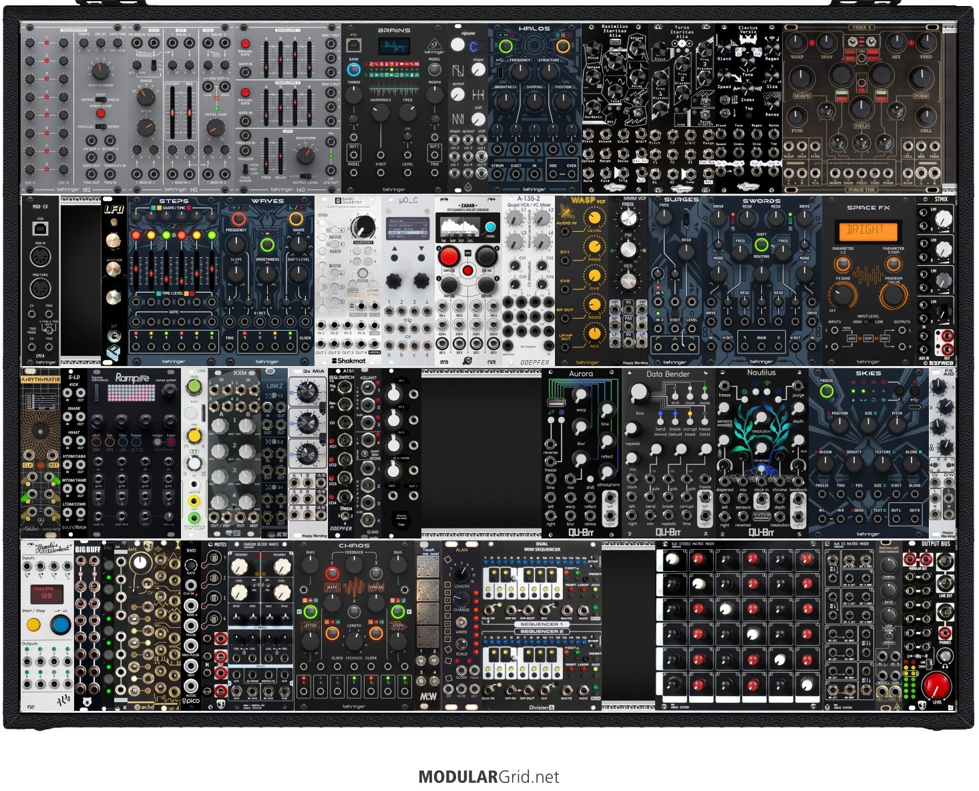979x791 pixels.
Task: Click the BIG BUFF title text
Action: coord(87,549)
